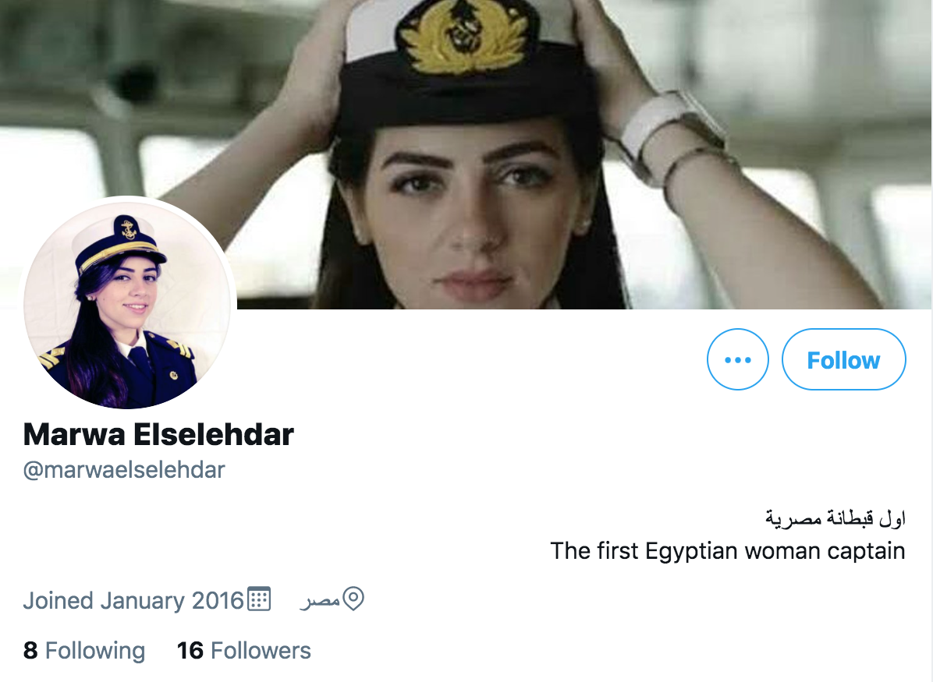Click the 'Joined January 2016' text
The width and height of the screenshot is (933, 682).
(134, 600)
